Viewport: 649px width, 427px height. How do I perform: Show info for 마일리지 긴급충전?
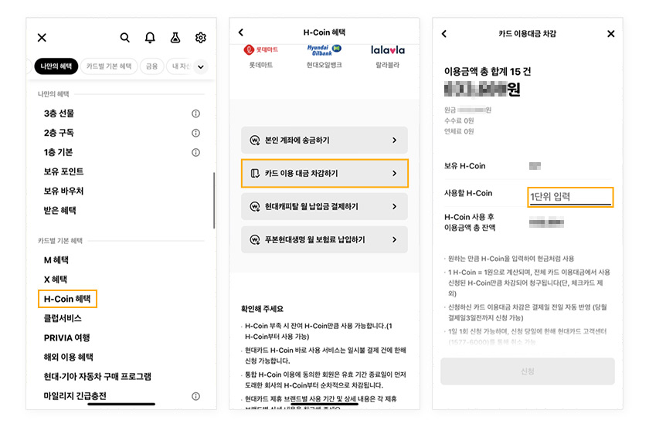point(195,396)
